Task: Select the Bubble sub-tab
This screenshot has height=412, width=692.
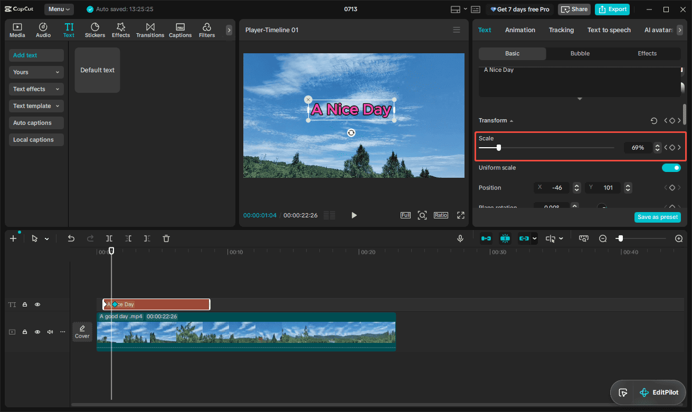Action: tap(580, 54)
